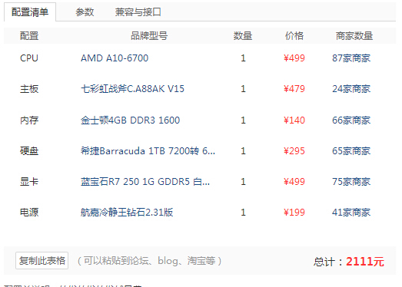The height and width of the screenshot is (287, 402).
Task: Click the 复制此表格 button
Action: pyautogui.click(x=42, y=261)
